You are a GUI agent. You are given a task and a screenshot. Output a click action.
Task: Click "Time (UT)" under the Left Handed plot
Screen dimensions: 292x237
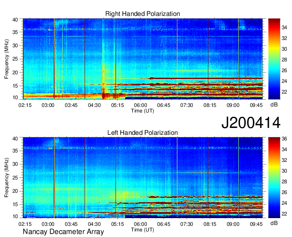pyautogui.click(x=143, y=230)
